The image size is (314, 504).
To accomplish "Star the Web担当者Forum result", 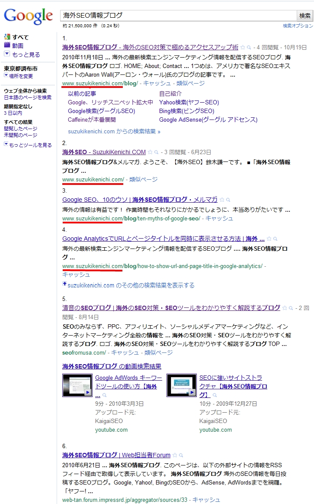I will click(175, 456).
